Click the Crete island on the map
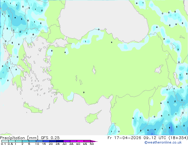This screenshot has width=188, height=145. click(33, 108)
